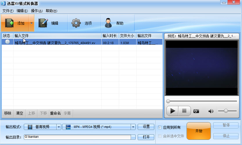Expand the output directory dropdown arrow
This screenshot has width=242, height=145.
(x=133, y=137)
